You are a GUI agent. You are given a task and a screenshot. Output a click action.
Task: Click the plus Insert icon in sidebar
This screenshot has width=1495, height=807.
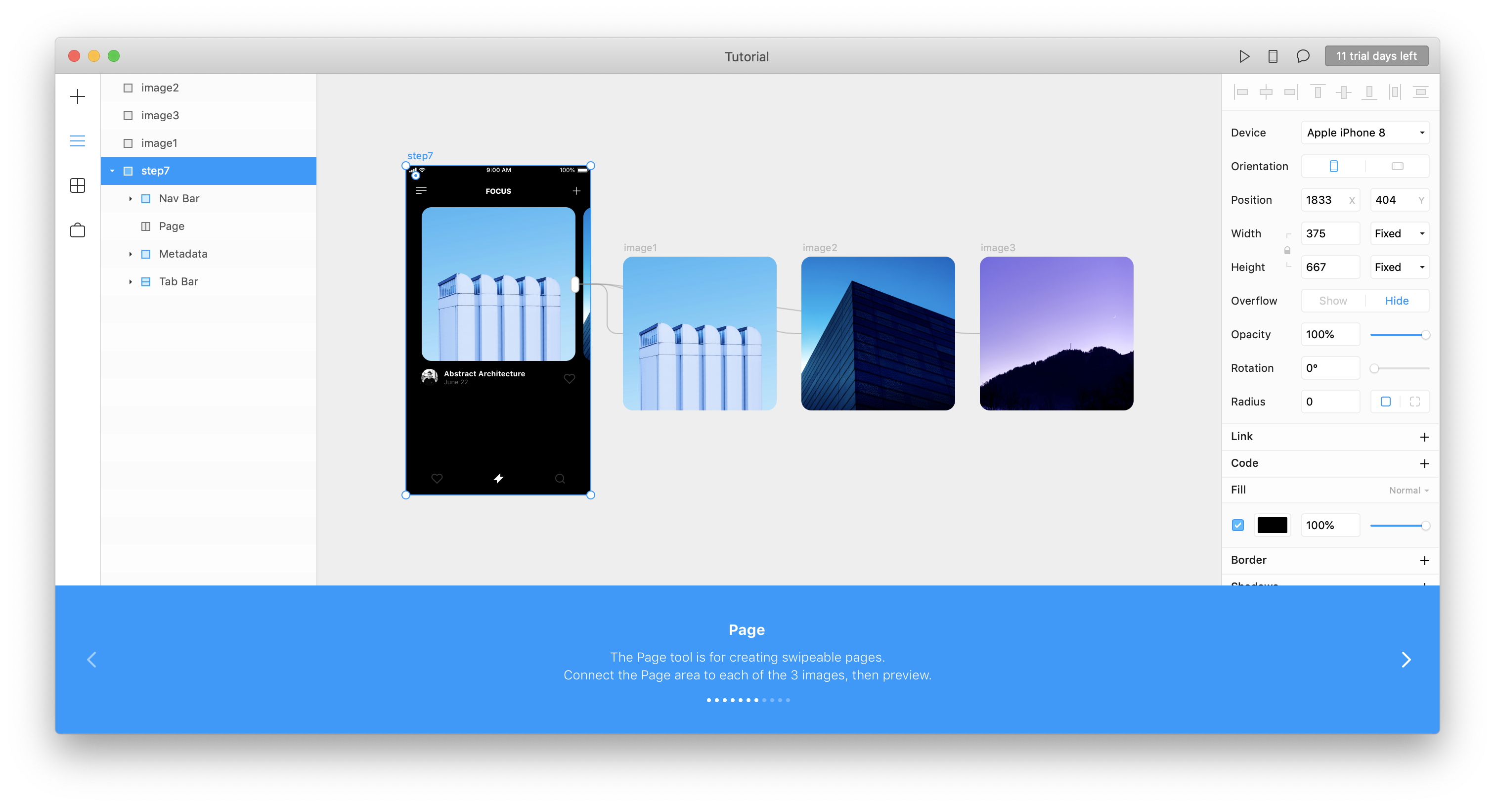click(77, 96)
